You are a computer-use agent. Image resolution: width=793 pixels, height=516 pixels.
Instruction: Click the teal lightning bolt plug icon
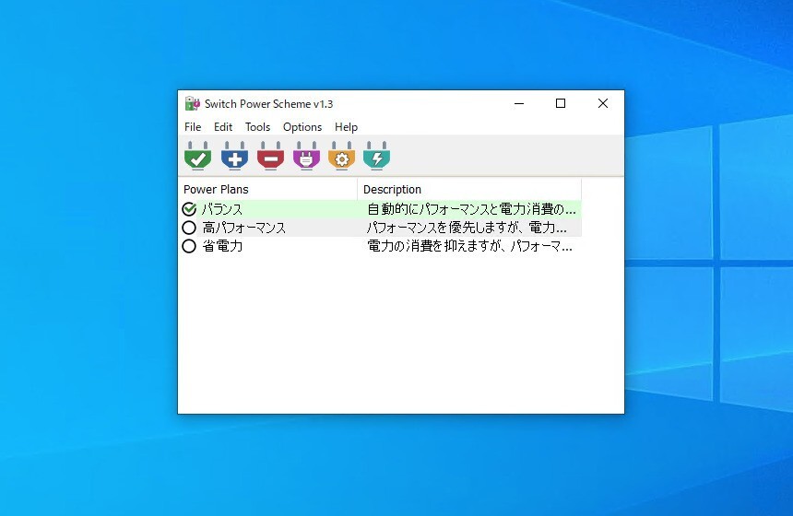click(x=377, y=156)
